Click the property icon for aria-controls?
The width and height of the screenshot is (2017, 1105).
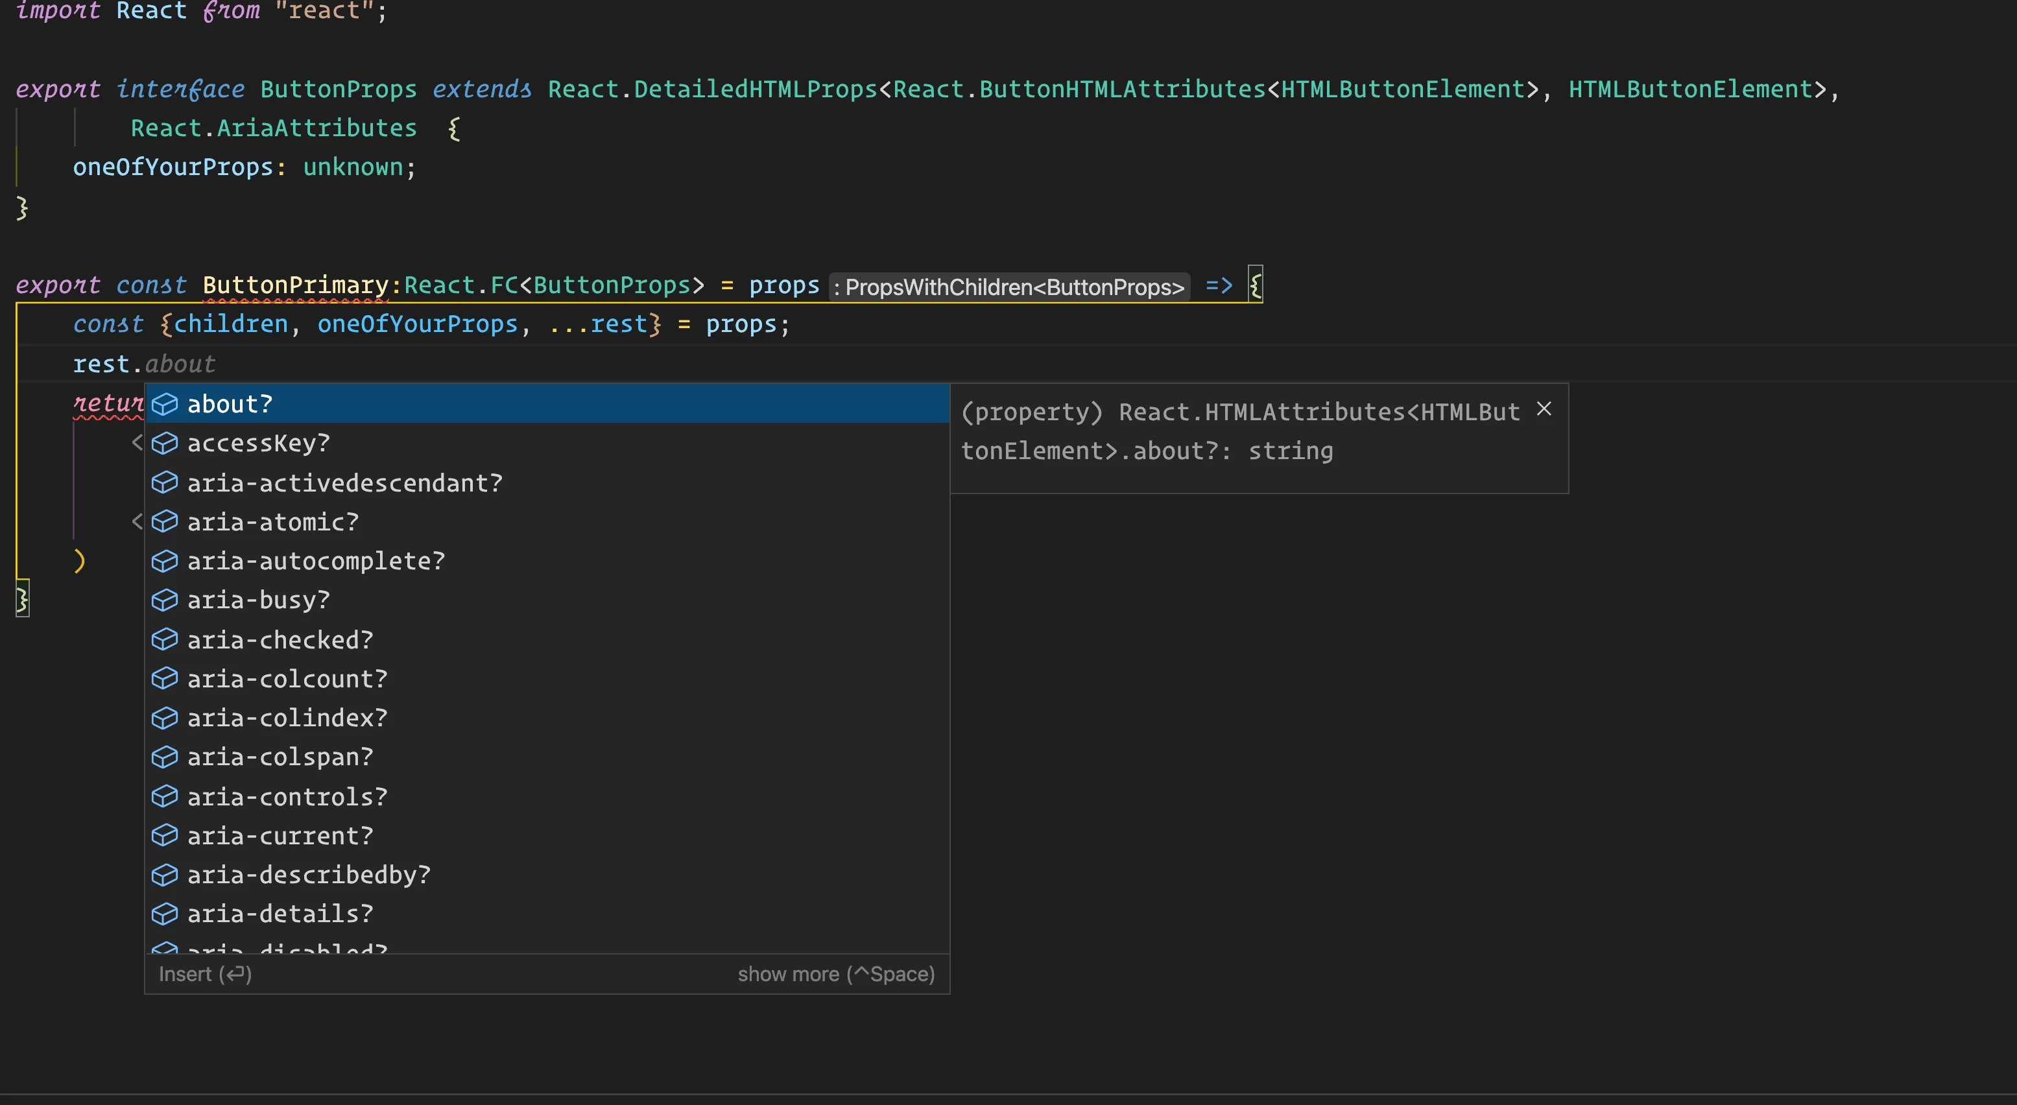(x=165, y=796)
